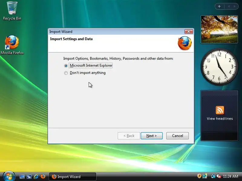Click the Firefox logo in wizard header
Viewport: 242px width, 181px height.
pyautogui.click(x=185, y=43)
